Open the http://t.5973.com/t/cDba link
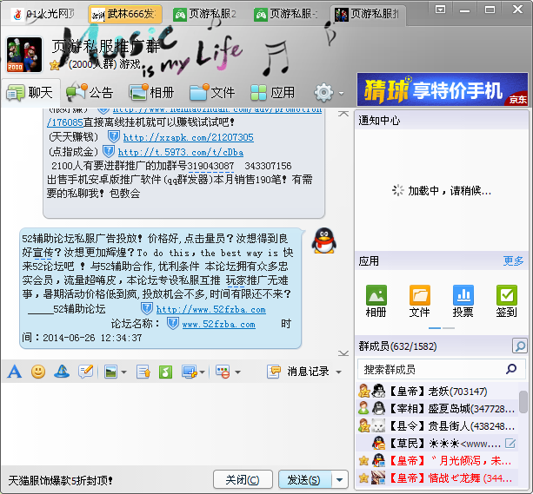Screen dimensions: 533x494 tap(181, 152)
